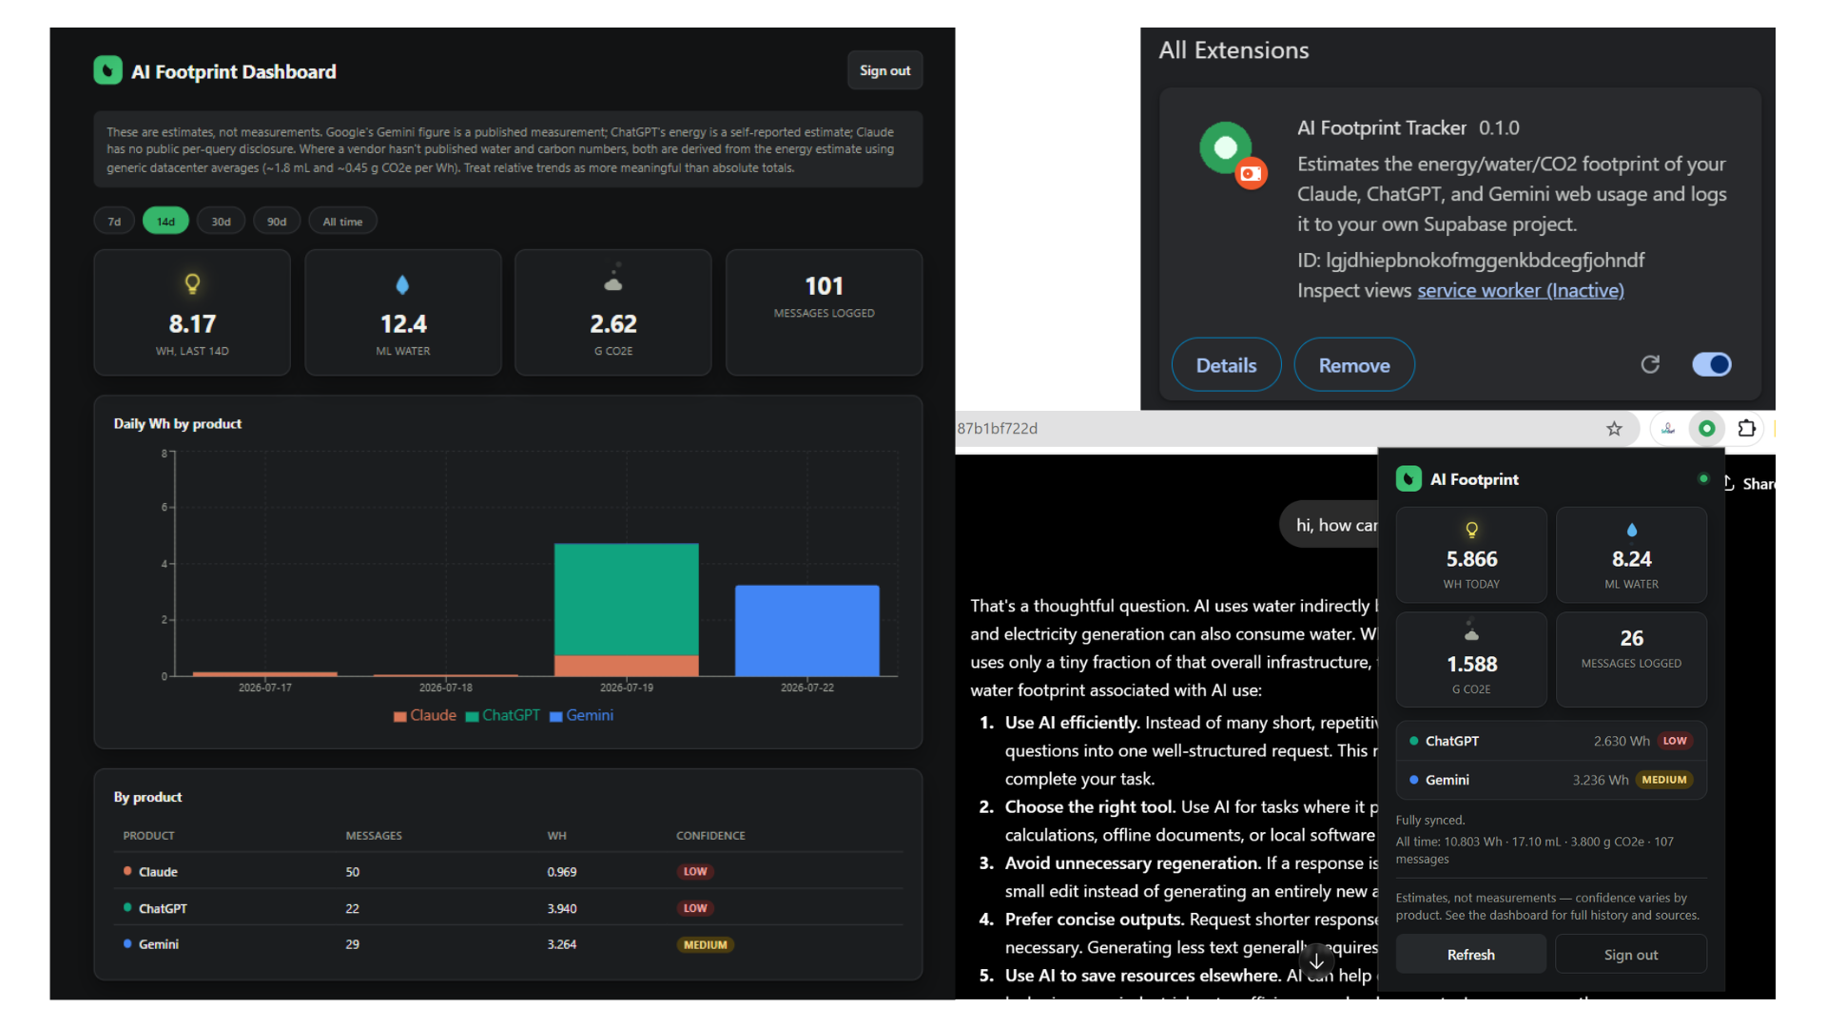Click the Gemini legend swatch in chart

pyautogui.click(x=556, y=717)
